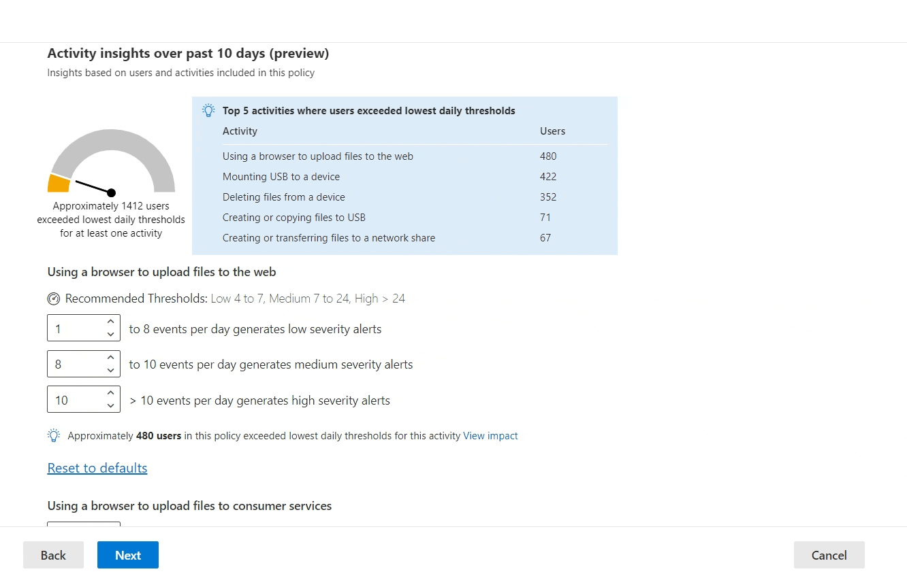Click the low severity events input field
The image size is (907, 578).
coord(75,328)
